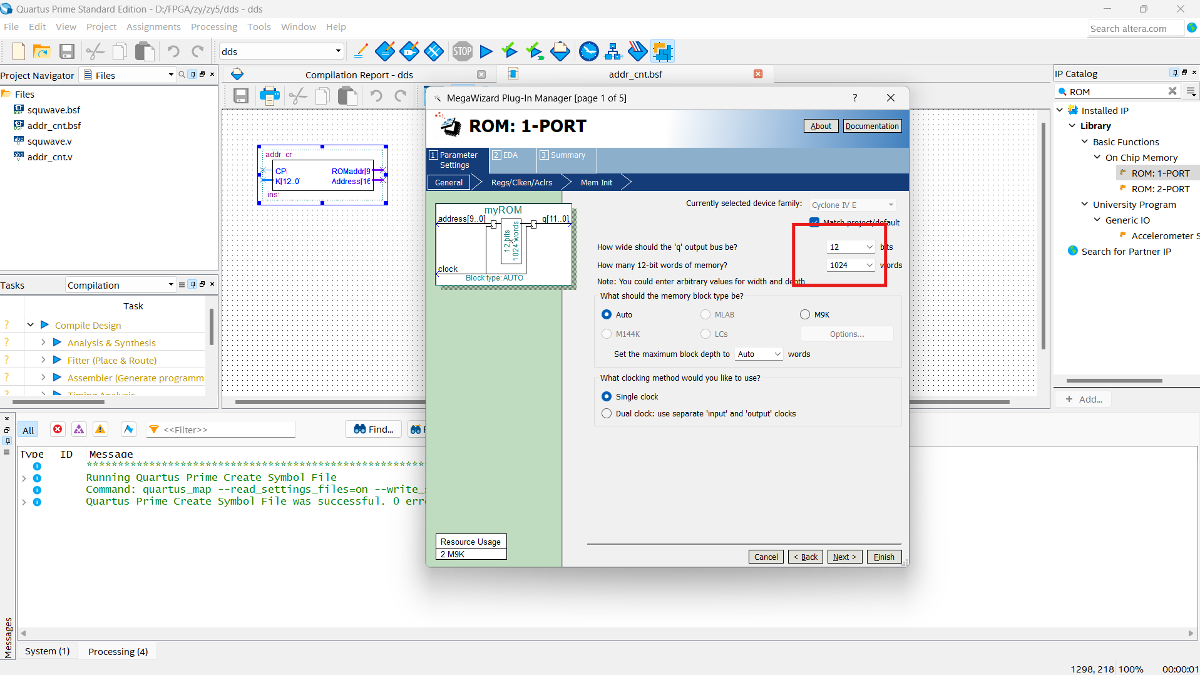Open the Programmer toolbar icon
The height and width of the screenshot is (675, 1200).
[637, 51]
